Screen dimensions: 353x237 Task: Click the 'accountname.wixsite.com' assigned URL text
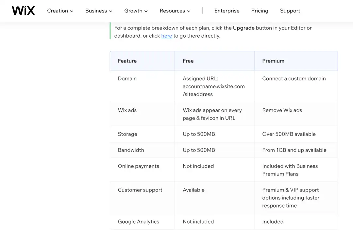click(x=214, y=86)
